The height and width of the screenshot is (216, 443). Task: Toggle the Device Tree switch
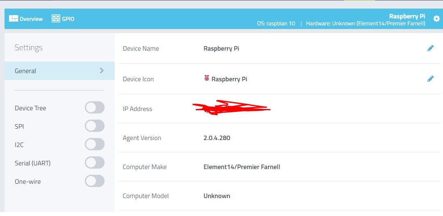(x=95, y=107)
